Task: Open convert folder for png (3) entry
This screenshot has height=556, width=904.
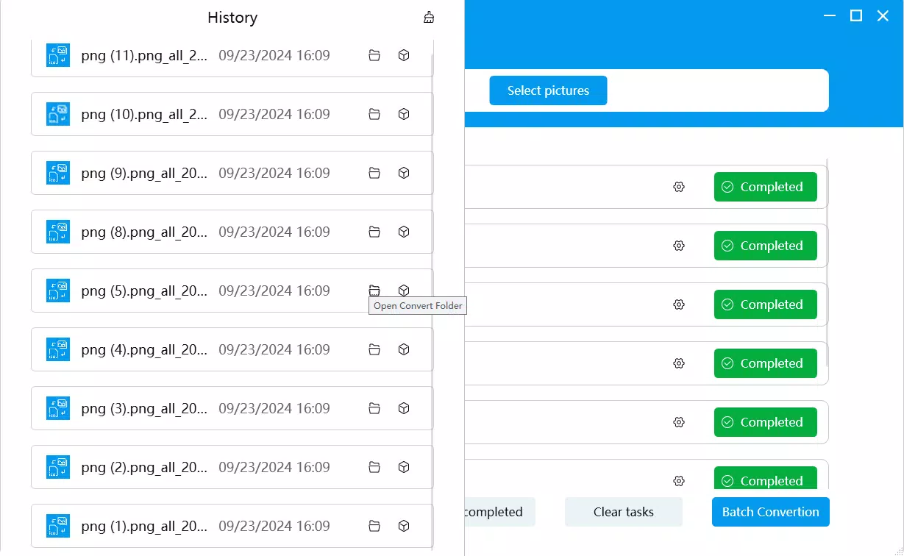Action: pyautogui.click(x=374, y=408)
